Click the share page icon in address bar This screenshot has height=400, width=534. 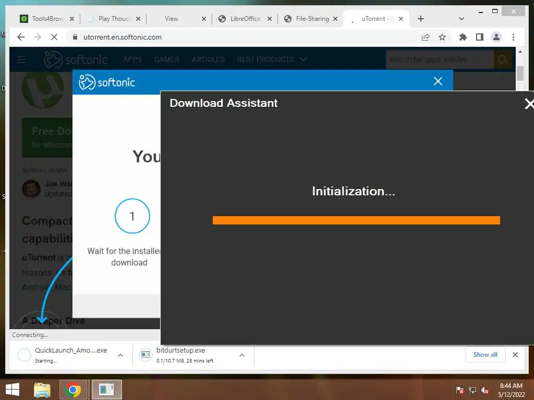[x=426, y=37]
